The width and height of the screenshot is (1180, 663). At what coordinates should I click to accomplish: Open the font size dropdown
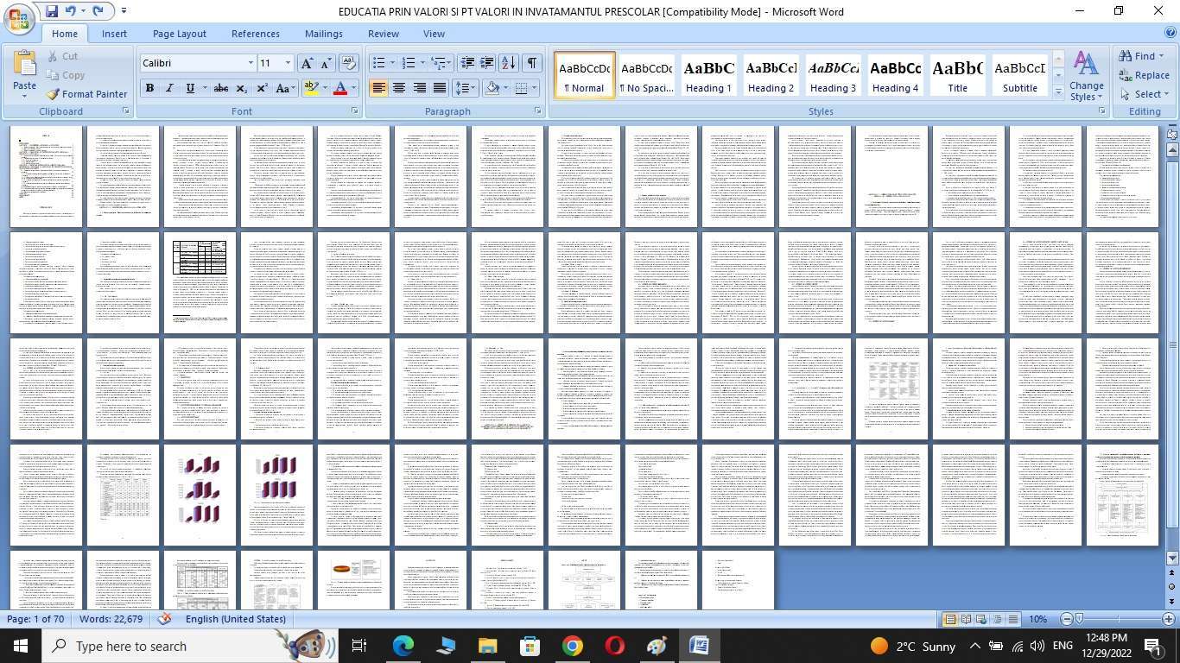click(288, 63)
